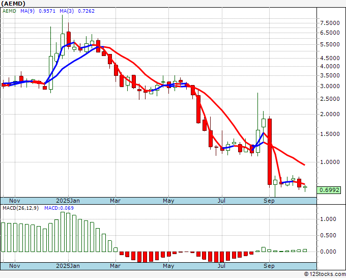Viewport: 346px width, 278px height.
Task: Click the 3.0000 price axis label
Action: pyautogui.click(x=330, y=86)
